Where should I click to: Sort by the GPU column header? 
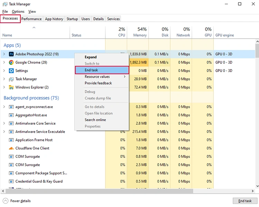(203, 32)
